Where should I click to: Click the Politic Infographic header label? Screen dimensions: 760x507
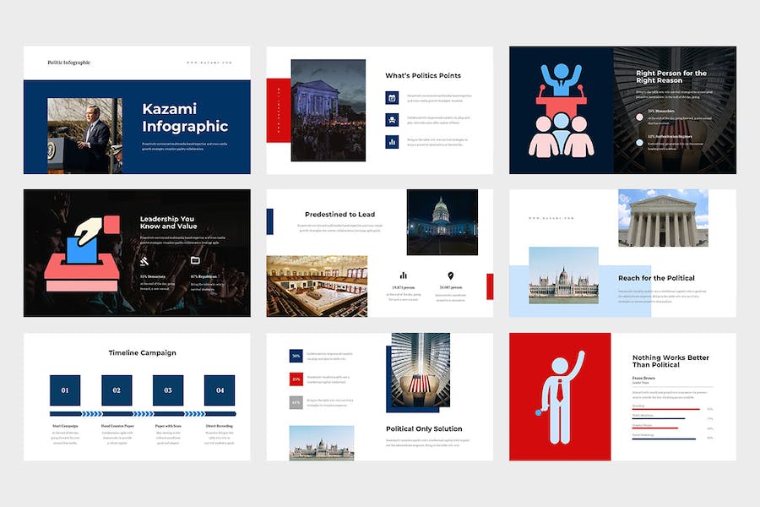[x=69, y=63]
